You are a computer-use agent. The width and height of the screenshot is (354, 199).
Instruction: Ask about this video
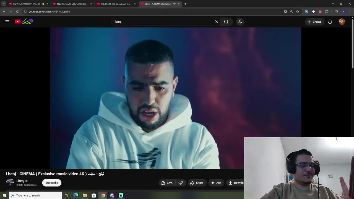[x=216, y=183]
